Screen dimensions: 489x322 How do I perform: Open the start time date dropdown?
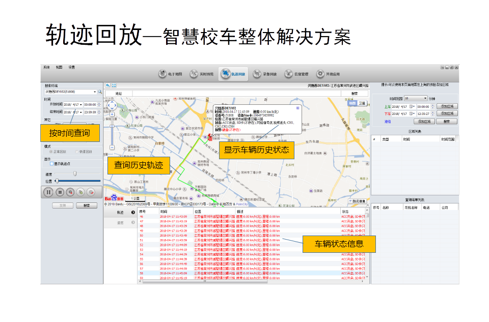80,104
